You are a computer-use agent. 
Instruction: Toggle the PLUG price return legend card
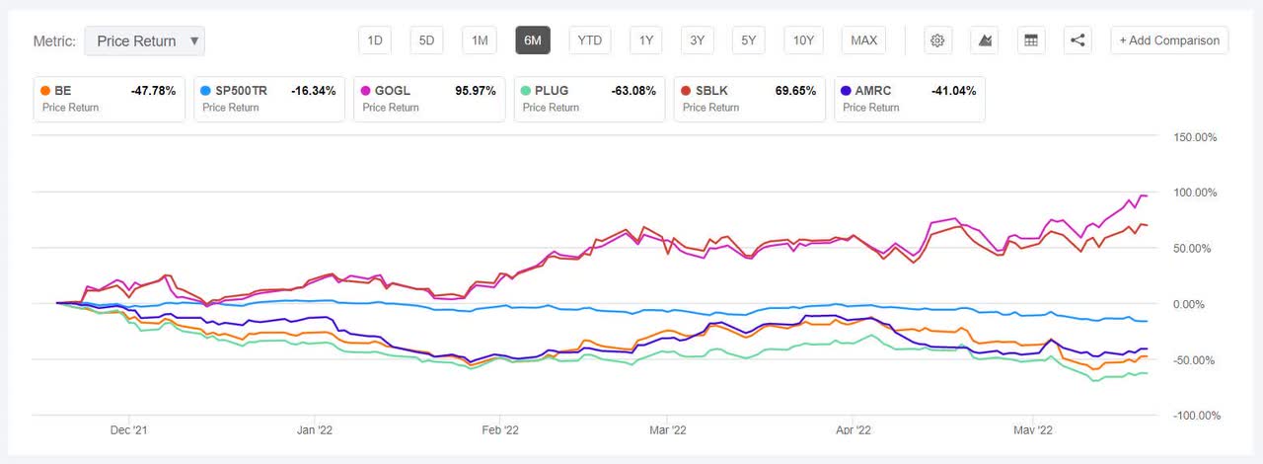tap(588, 99)
